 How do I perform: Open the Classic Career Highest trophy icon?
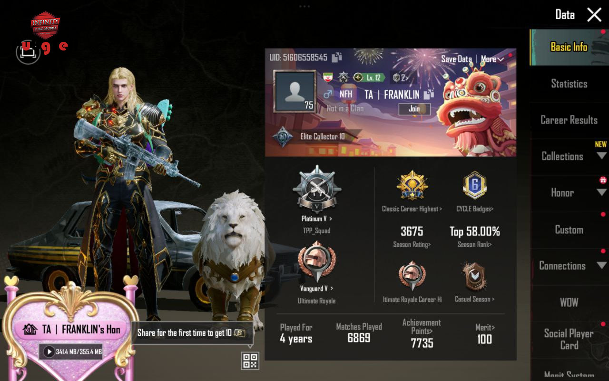[412, 185]
